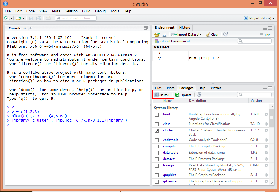Uncheck the cluster package checkbox

[157, 131]
